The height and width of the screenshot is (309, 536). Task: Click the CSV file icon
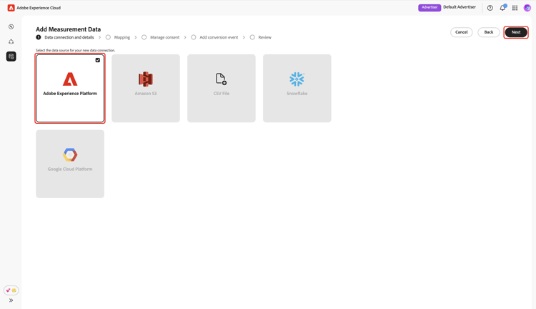tap(221, 79)
